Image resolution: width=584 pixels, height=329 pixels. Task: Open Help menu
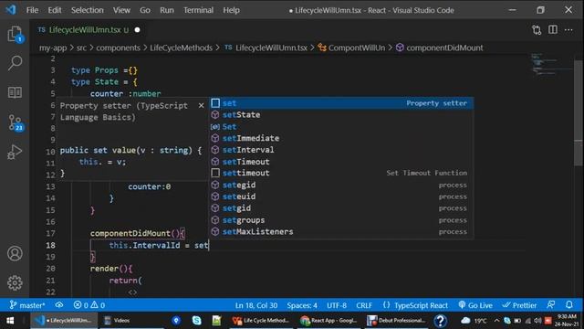(231, 10)
